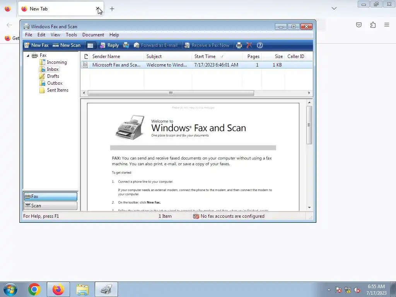Open a new tab in Firefox

tap(112, 9)
